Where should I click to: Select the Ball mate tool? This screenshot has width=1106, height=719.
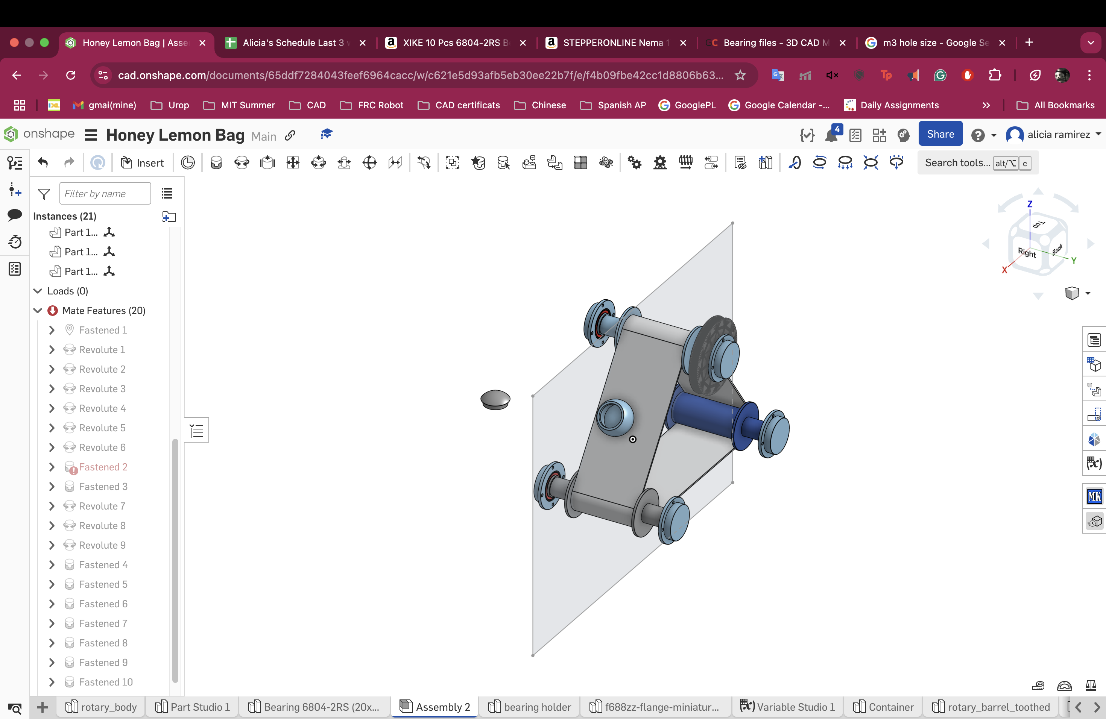coord(369,162)
